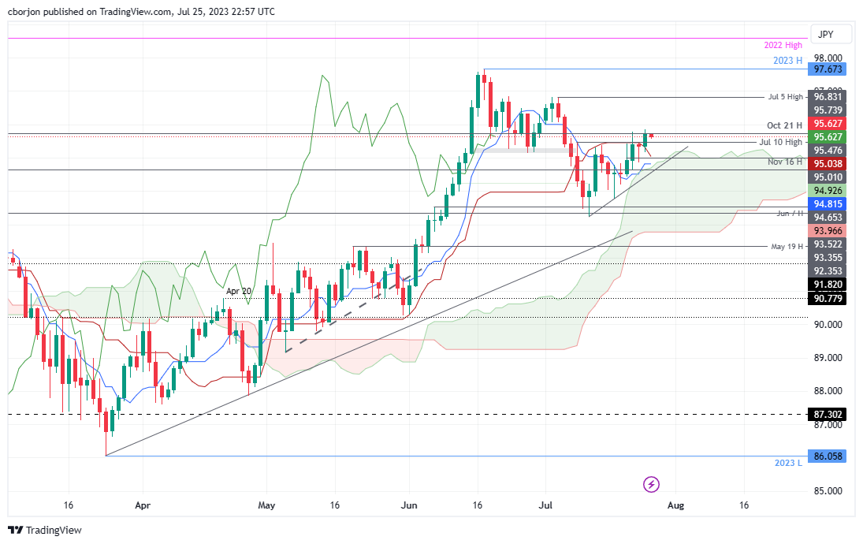The height and width of the screenshot is (544, 863).
Task: Click 'Jun' on the date axis
Action: [408, 505]
